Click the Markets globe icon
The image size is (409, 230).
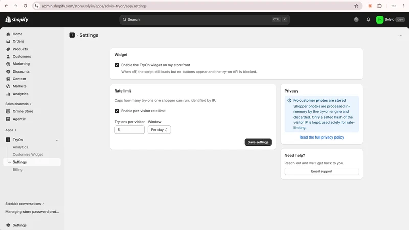[x=8, y=86]
